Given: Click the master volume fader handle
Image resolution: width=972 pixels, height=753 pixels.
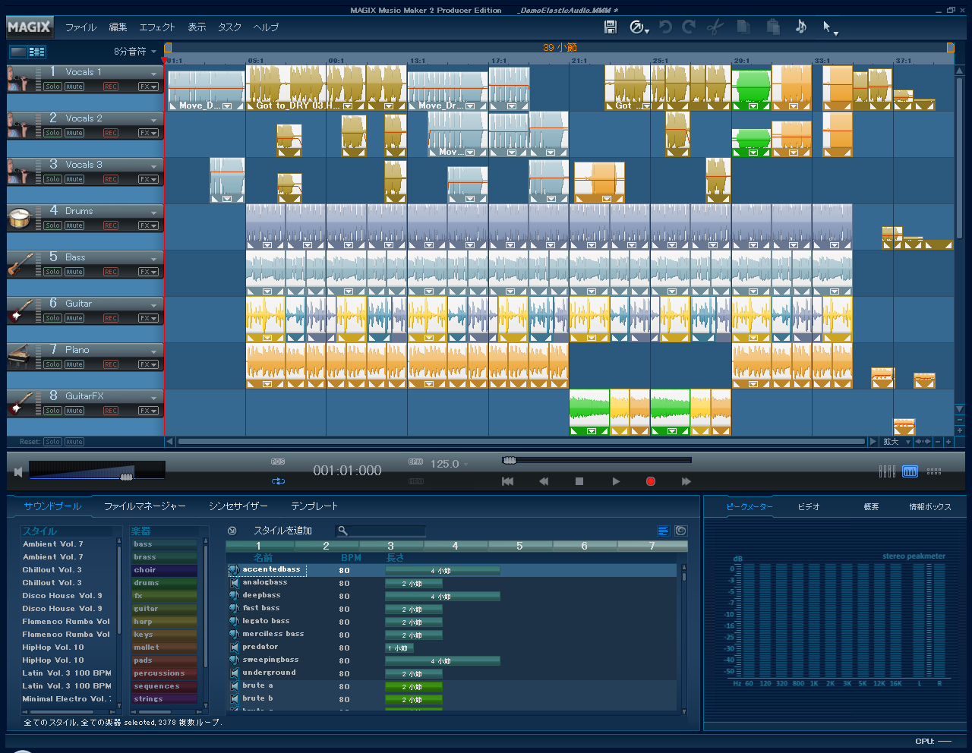Looking at the screenshot, I should pos(127,476).
